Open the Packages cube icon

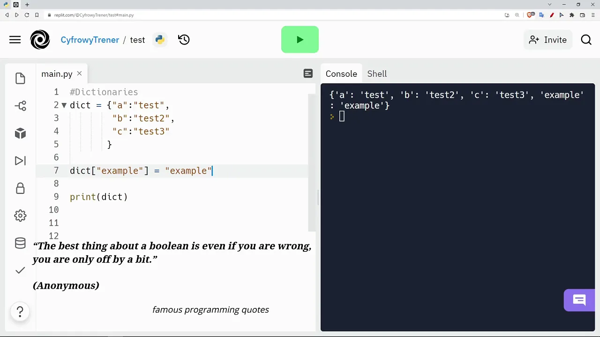pyautogui.click(x=20, y=133)
